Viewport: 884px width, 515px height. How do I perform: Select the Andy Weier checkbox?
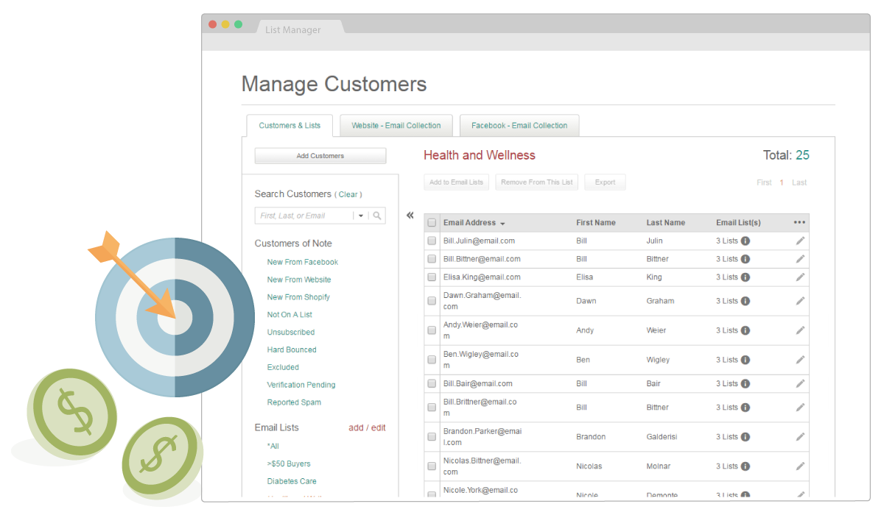click(x=432, y=330)
